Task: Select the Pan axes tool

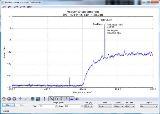Action: [x=21, y=99]
